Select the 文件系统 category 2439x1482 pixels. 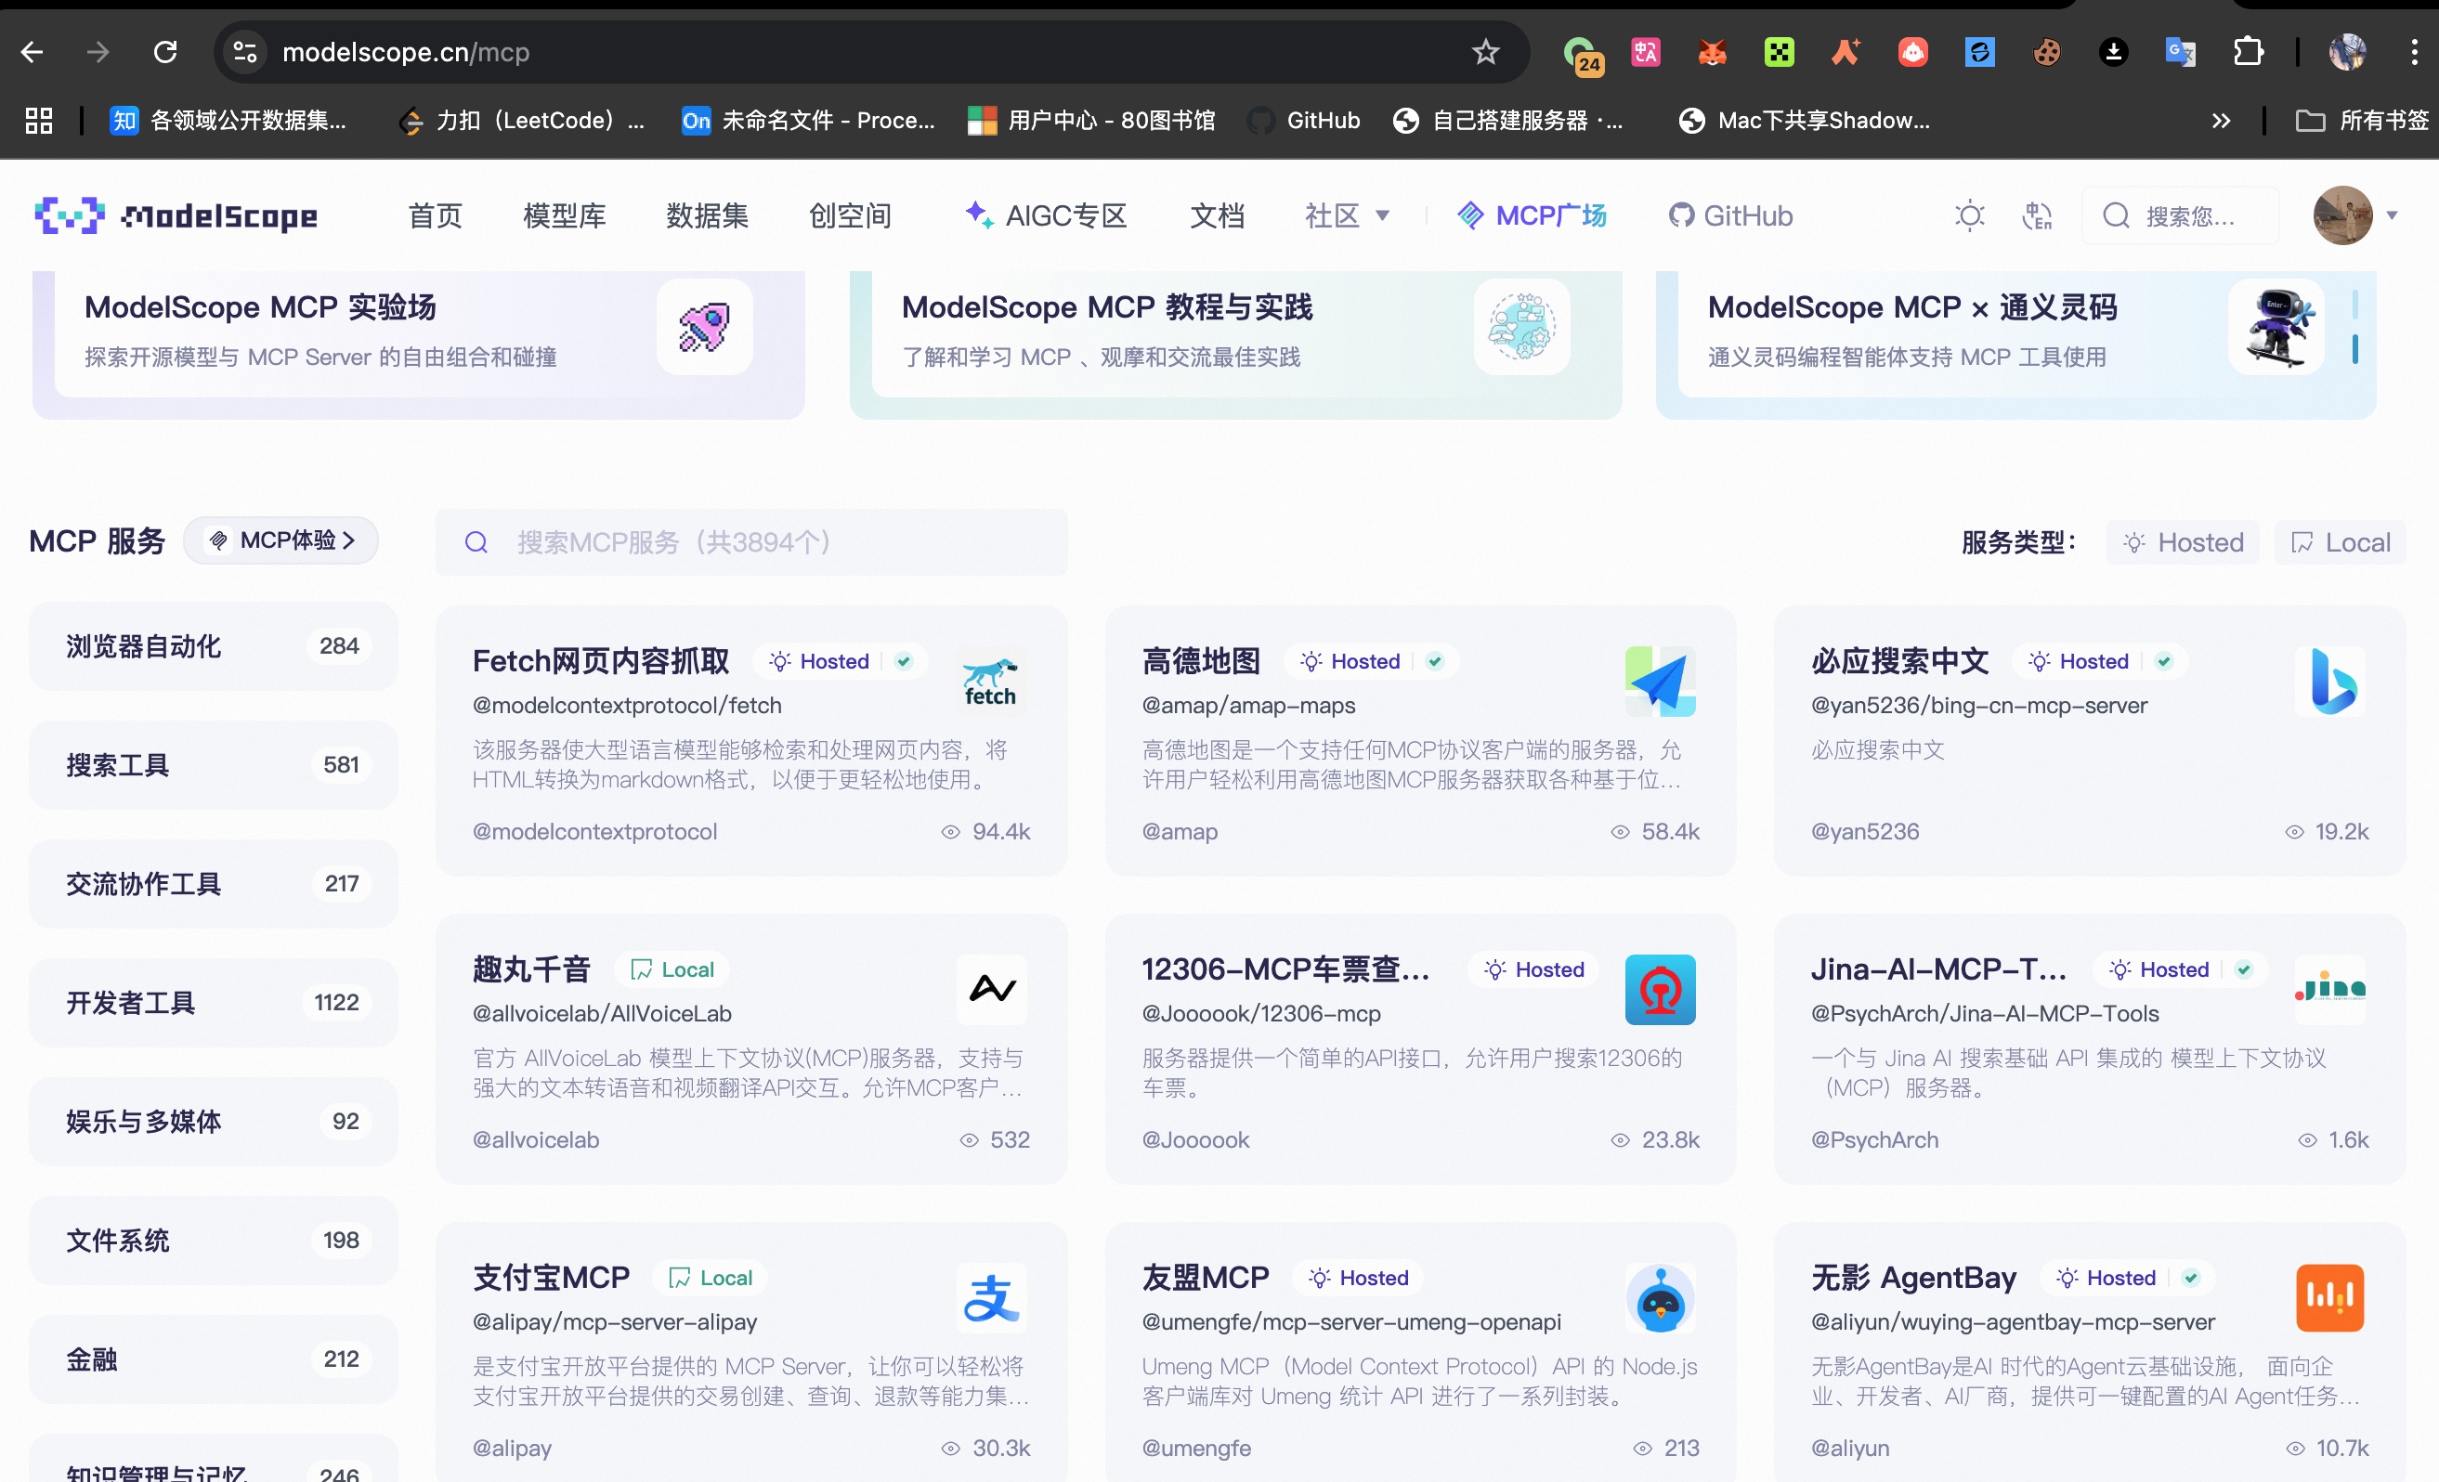tap(214, 1240)
